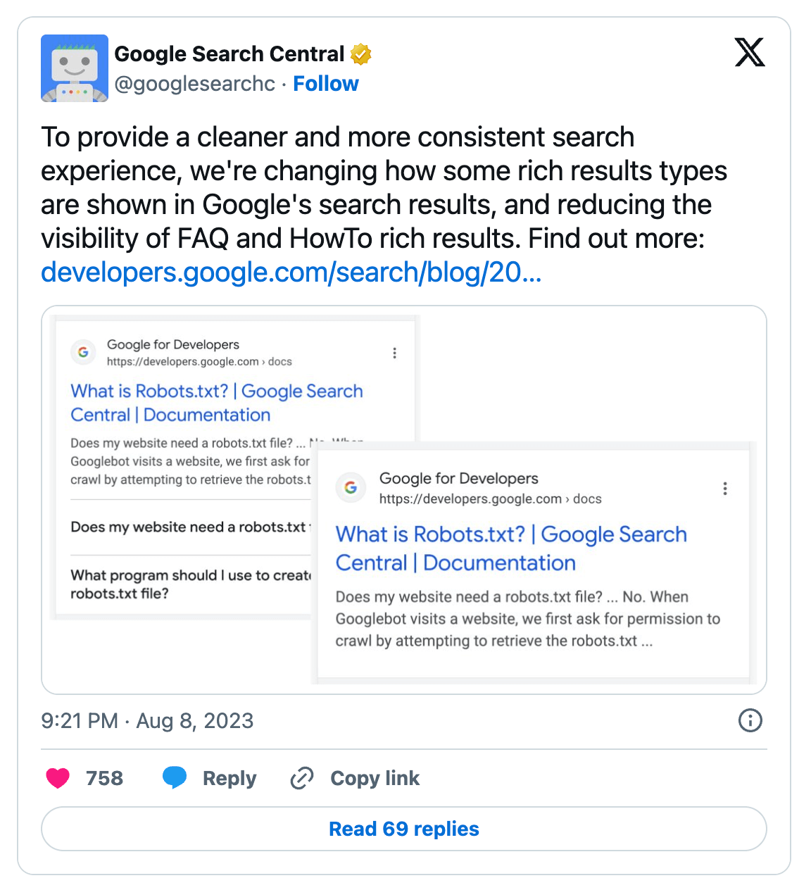Click the X logo icon
This screenshot has width=811, height=890.
[x=749, y=53]
